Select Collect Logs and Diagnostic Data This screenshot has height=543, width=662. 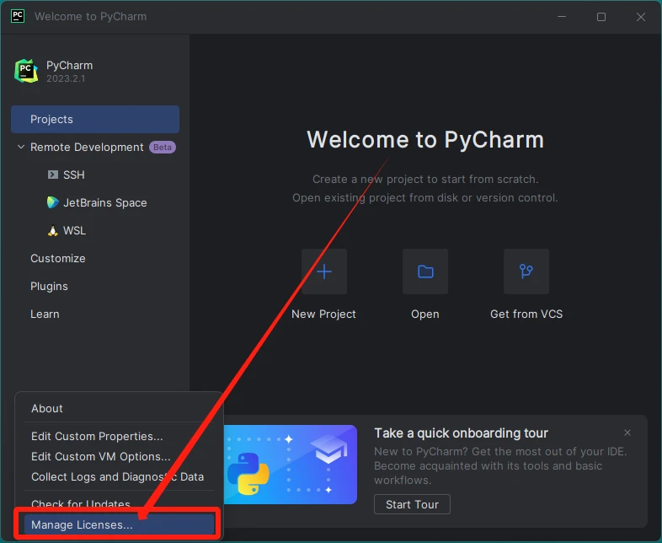click(x=117, y=477)
